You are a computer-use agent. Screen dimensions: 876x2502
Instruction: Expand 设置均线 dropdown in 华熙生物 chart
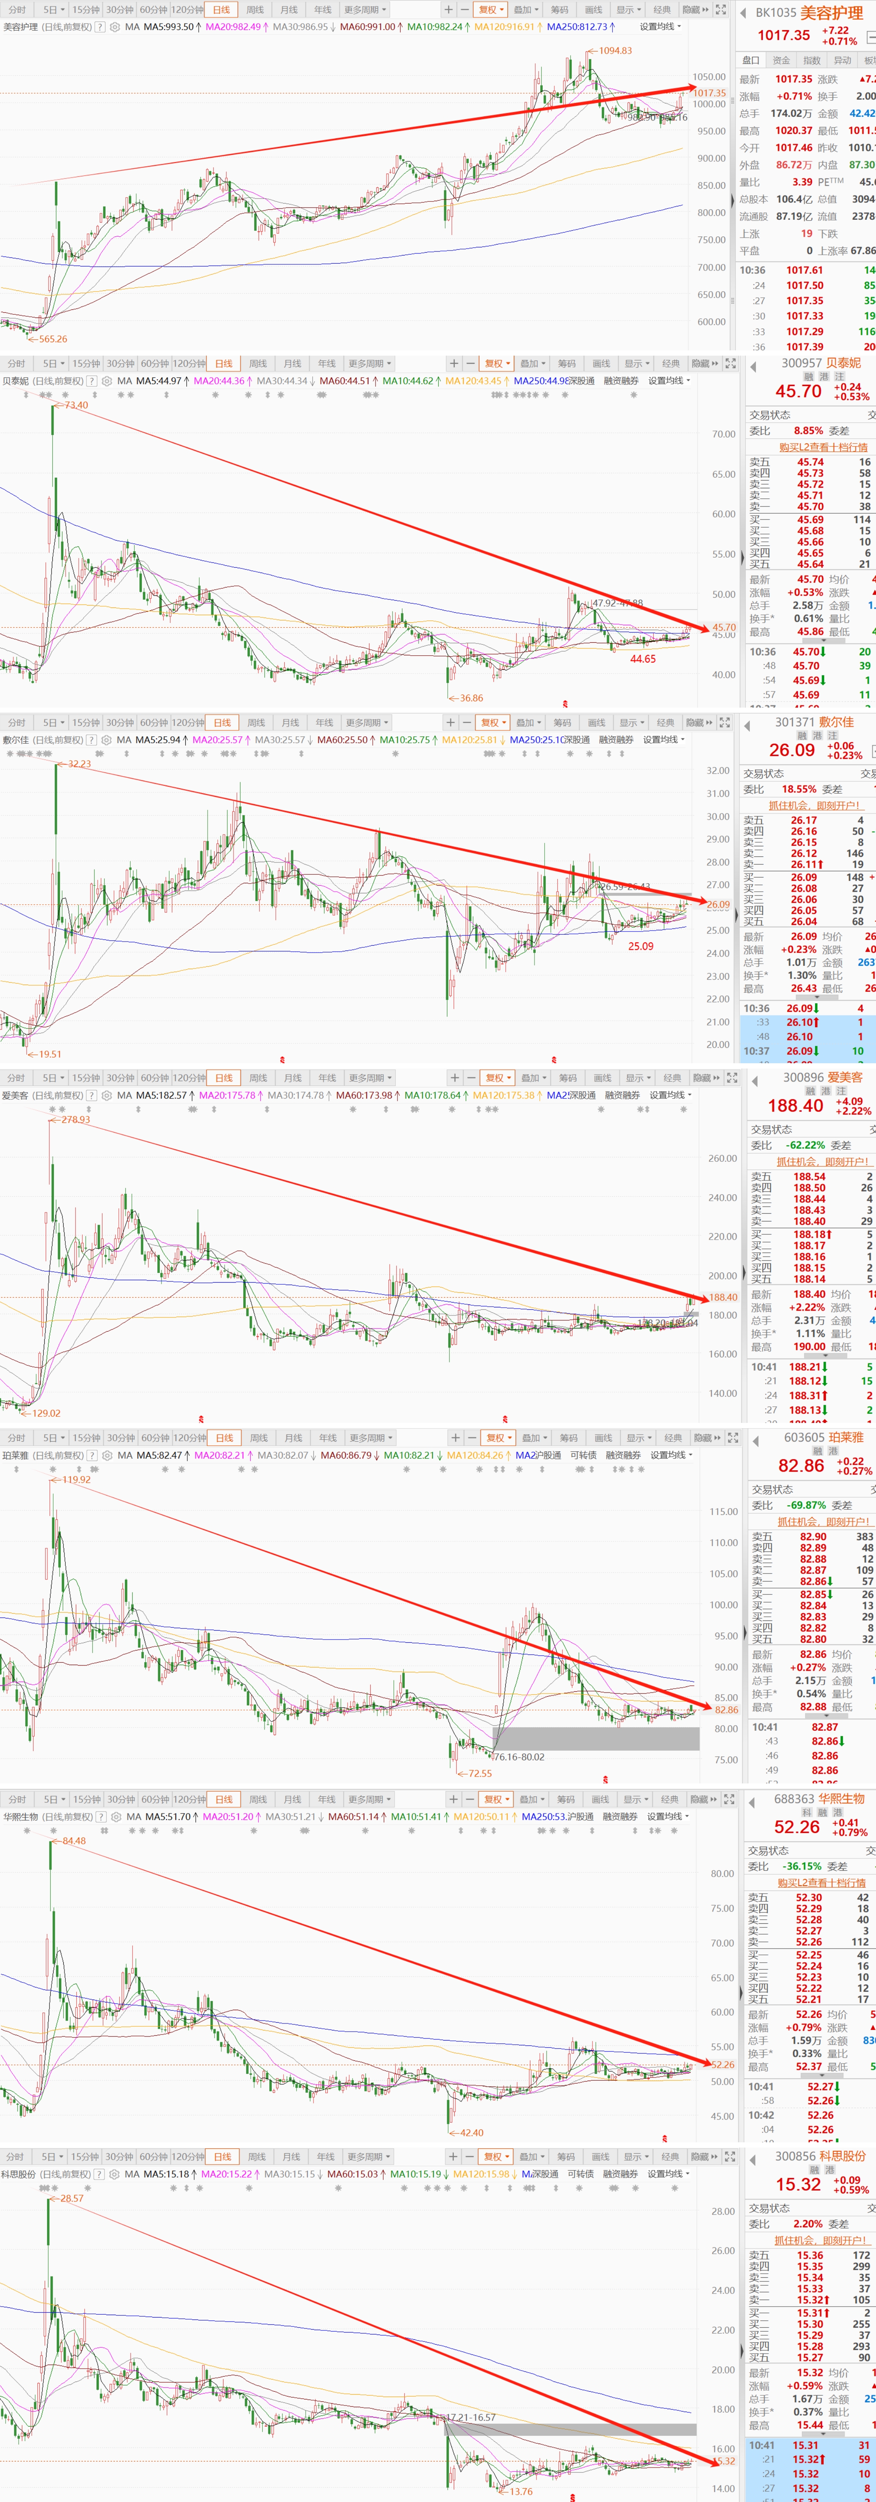pos(669,1816)
